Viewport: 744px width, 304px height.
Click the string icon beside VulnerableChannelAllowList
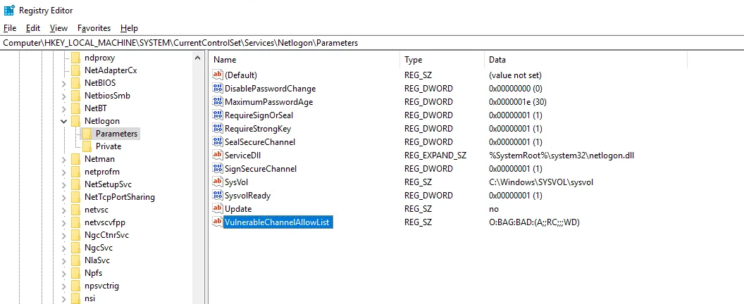tap(217, 222)
